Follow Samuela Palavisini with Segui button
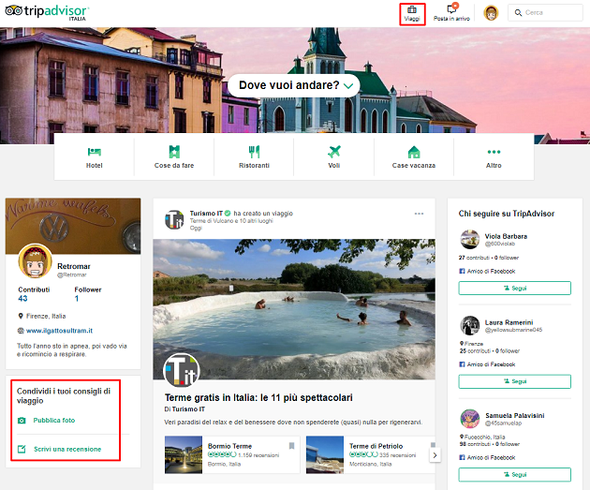590x490 pixels. [x=514, y=475]
